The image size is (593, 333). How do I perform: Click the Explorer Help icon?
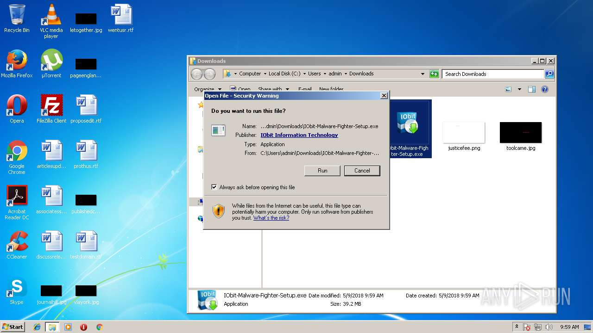(545, 89)
